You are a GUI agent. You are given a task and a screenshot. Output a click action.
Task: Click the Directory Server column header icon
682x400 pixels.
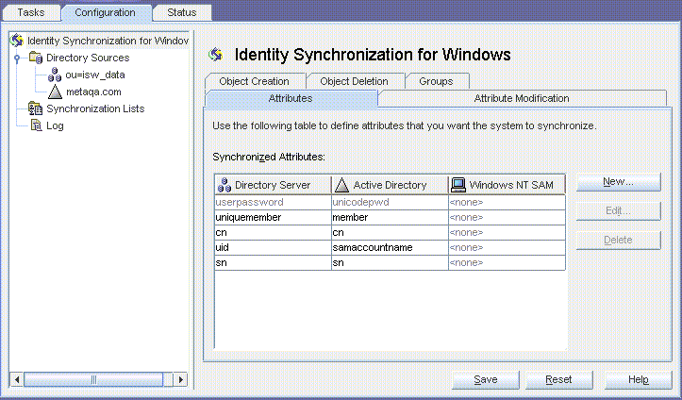pyautogui.click(x=225, y=185)
